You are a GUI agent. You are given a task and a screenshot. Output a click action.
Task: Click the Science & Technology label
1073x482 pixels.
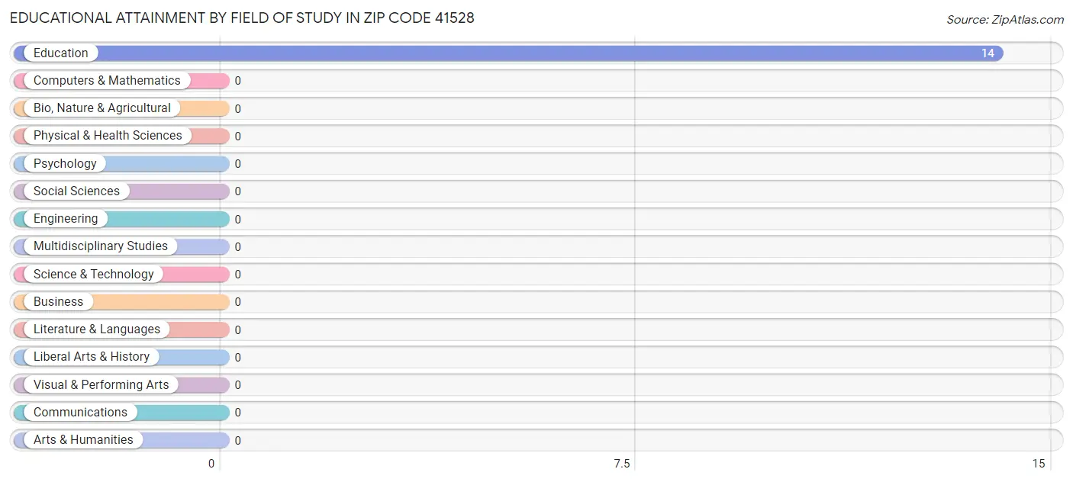point(94,275)
